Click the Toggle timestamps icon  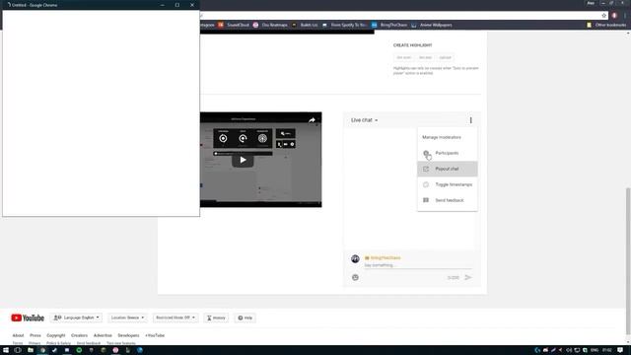click(426, 184)
